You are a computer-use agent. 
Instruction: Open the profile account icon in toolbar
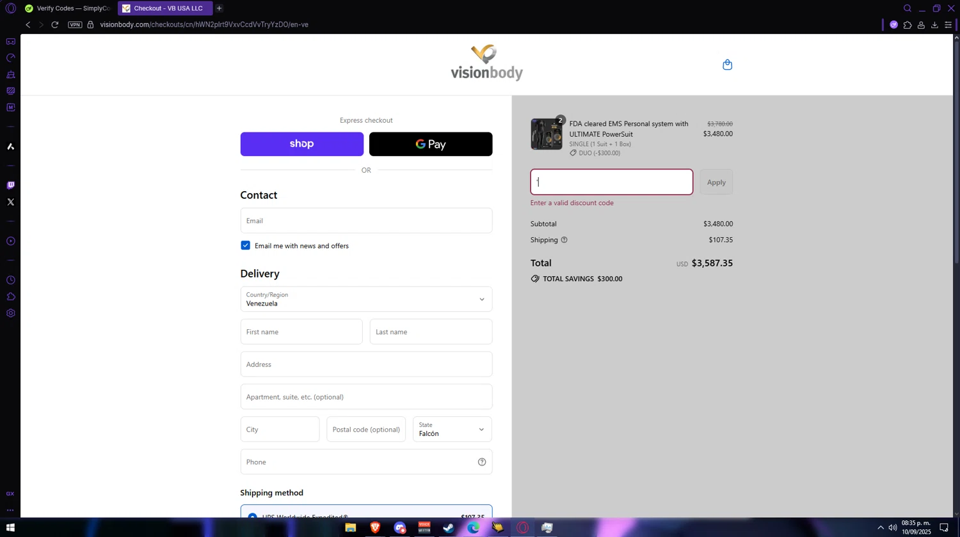point(921,25)
